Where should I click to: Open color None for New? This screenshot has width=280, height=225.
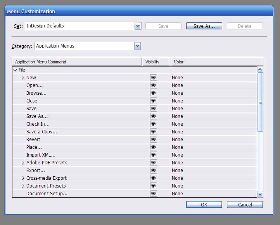[x=177, y=78]
